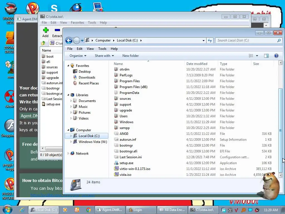Click the New folder button
Viewport: 285px width, 214px height.
point(131,56)
